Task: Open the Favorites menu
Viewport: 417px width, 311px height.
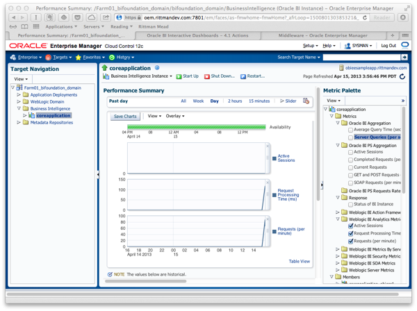Action: tap(90, 57)
